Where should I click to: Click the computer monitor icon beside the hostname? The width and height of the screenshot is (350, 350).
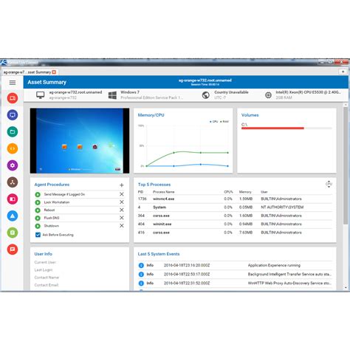tap(41, 95)
